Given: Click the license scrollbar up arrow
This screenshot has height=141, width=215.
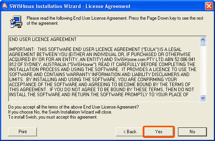Looking at the screenshot, I should point(203,39).
